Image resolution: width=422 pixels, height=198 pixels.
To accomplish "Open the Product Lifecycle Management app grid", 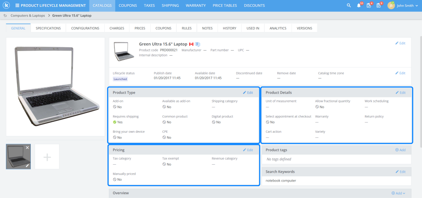I will [x=17, y=5].
